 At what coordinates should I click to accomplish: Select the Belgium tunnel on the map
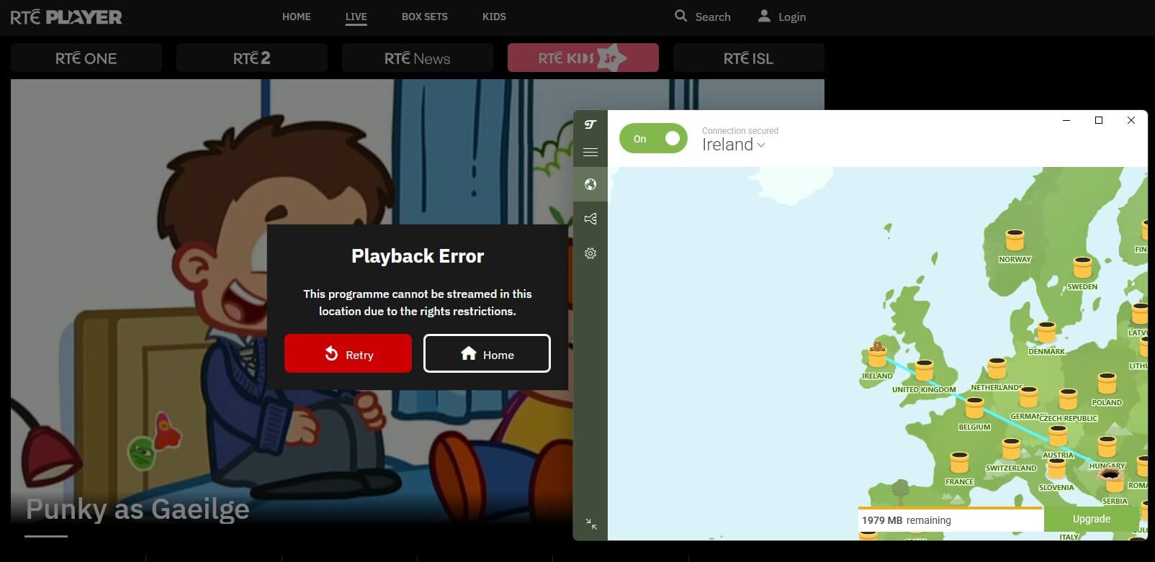[x=974, y=407]
